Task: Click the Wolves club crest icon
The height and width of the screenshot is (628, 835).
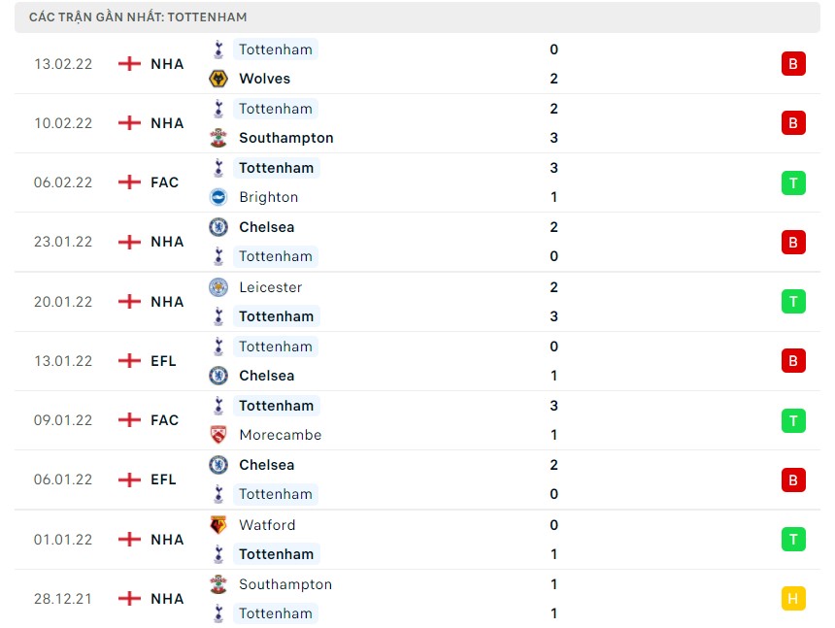Action: pyautogui.click(x=218, y=79)
